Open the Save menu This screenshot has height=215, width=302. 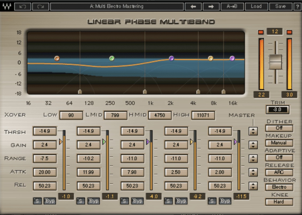[280, 7]
